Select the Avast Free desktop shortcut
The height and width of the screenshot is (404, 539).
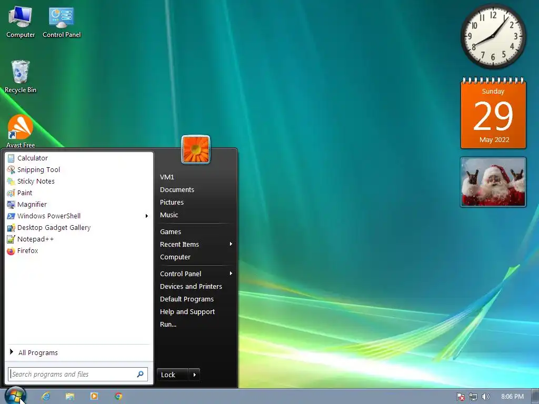[21, 132]
